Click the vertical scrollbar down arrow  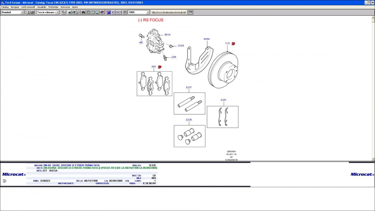coord(373,159)
